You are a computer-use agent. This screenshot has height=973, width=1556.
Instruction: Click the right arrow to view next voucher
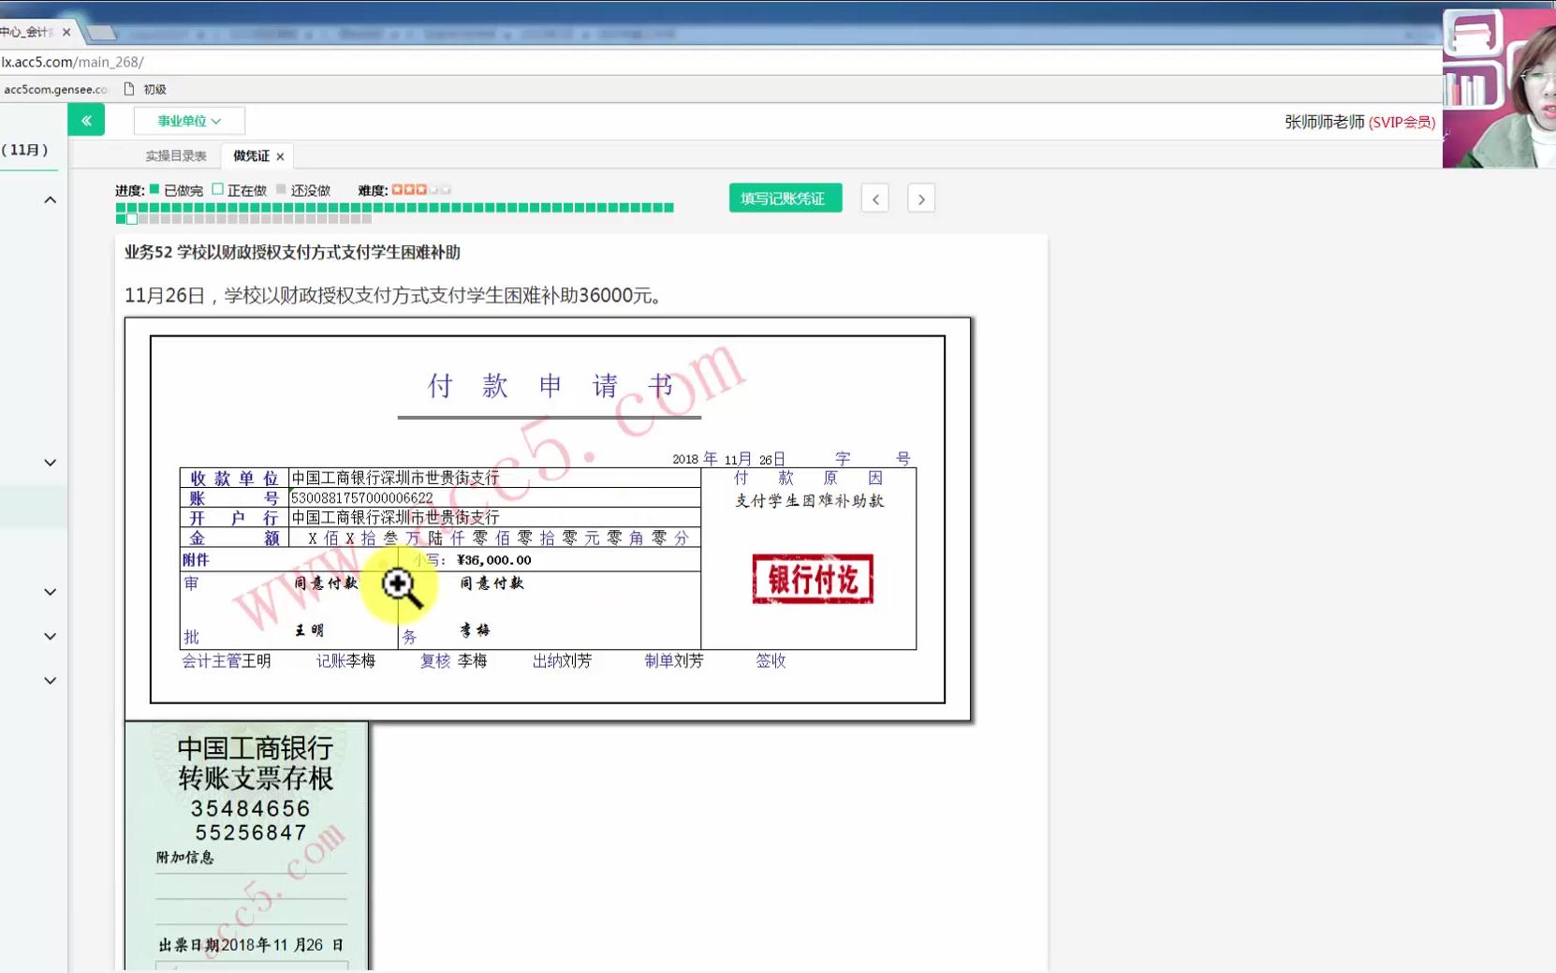920,198
